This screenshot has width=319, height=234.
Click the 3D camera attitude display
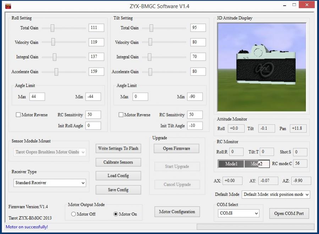point(262,67)
